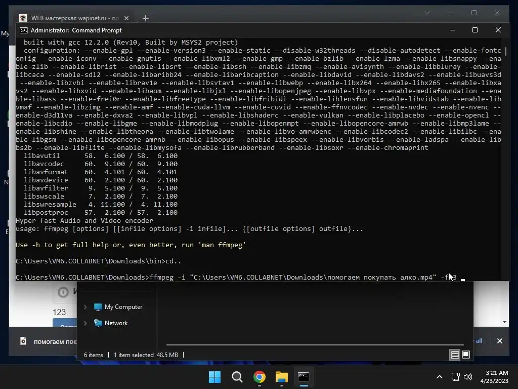Image resolution: width=518 pixels, height=389 pixels.
Task: Open volume control tray icon
Action: (468, 377)
